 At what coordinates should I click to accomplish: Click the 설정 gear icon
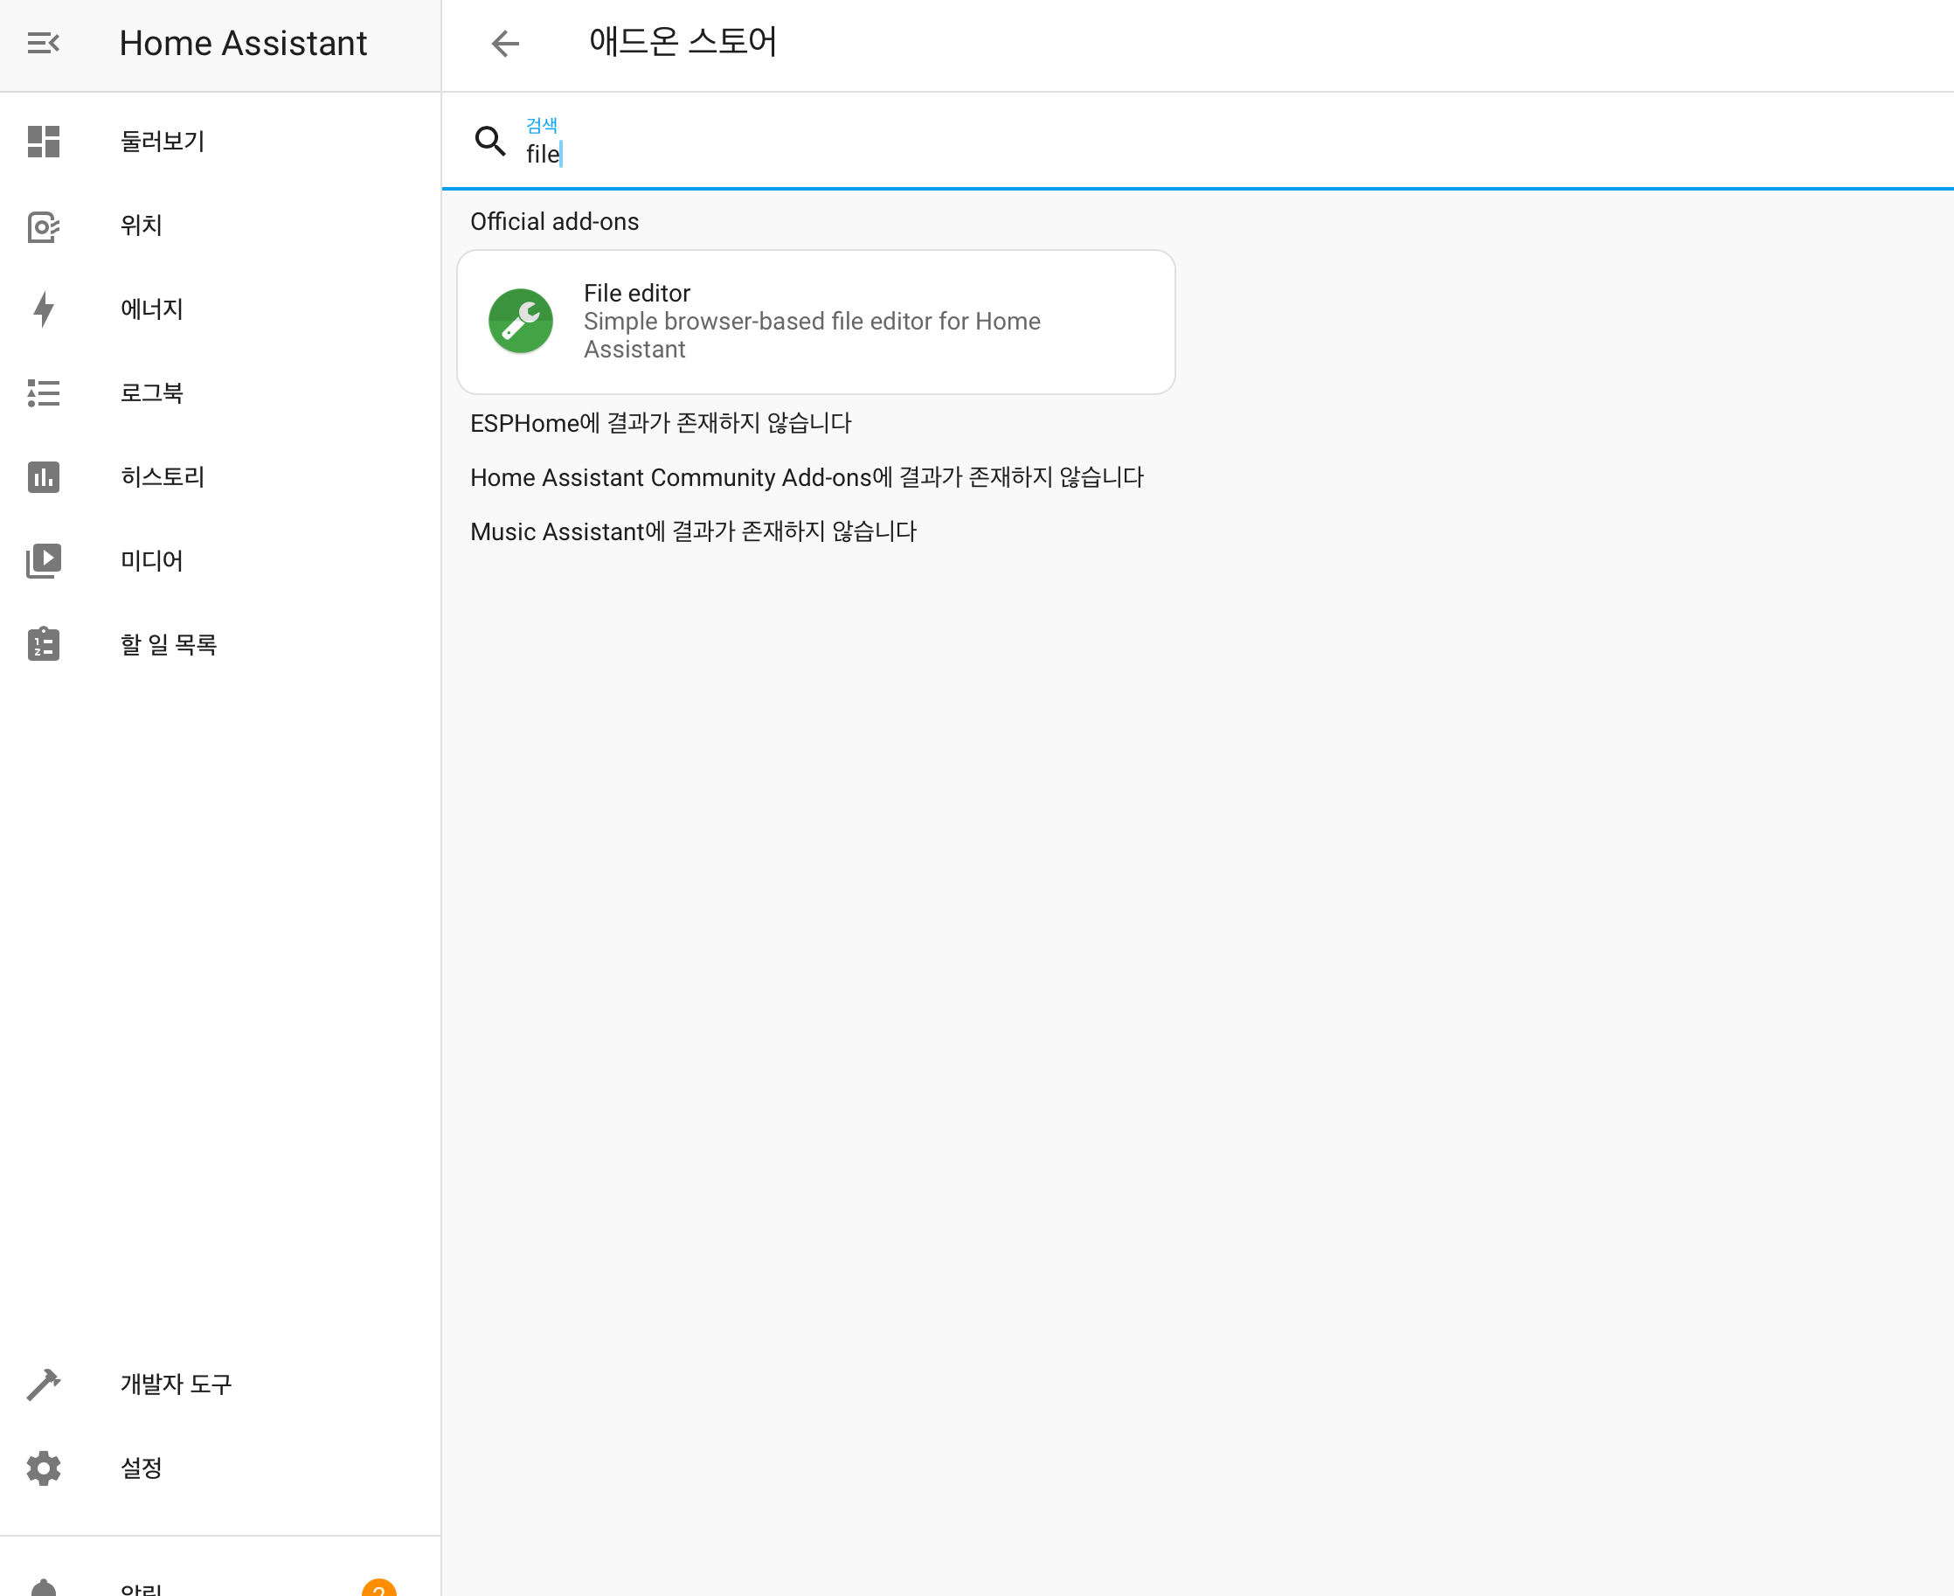pos(43,1468)
